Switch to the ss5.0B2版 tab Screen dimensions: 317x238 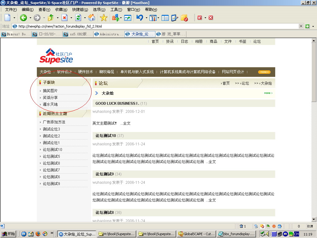point(78,34)
